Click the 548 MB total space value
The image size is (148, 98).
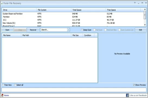(x=75, y=14)
